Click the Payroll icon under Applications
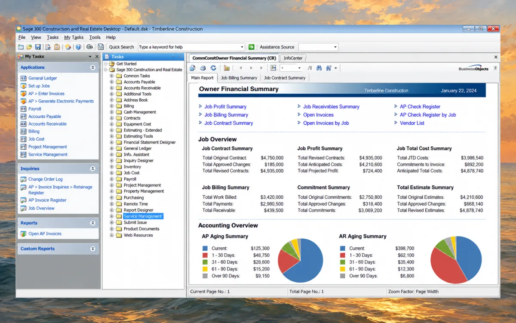This screenshot has height=323, width=516. click(x=24, y=109)
